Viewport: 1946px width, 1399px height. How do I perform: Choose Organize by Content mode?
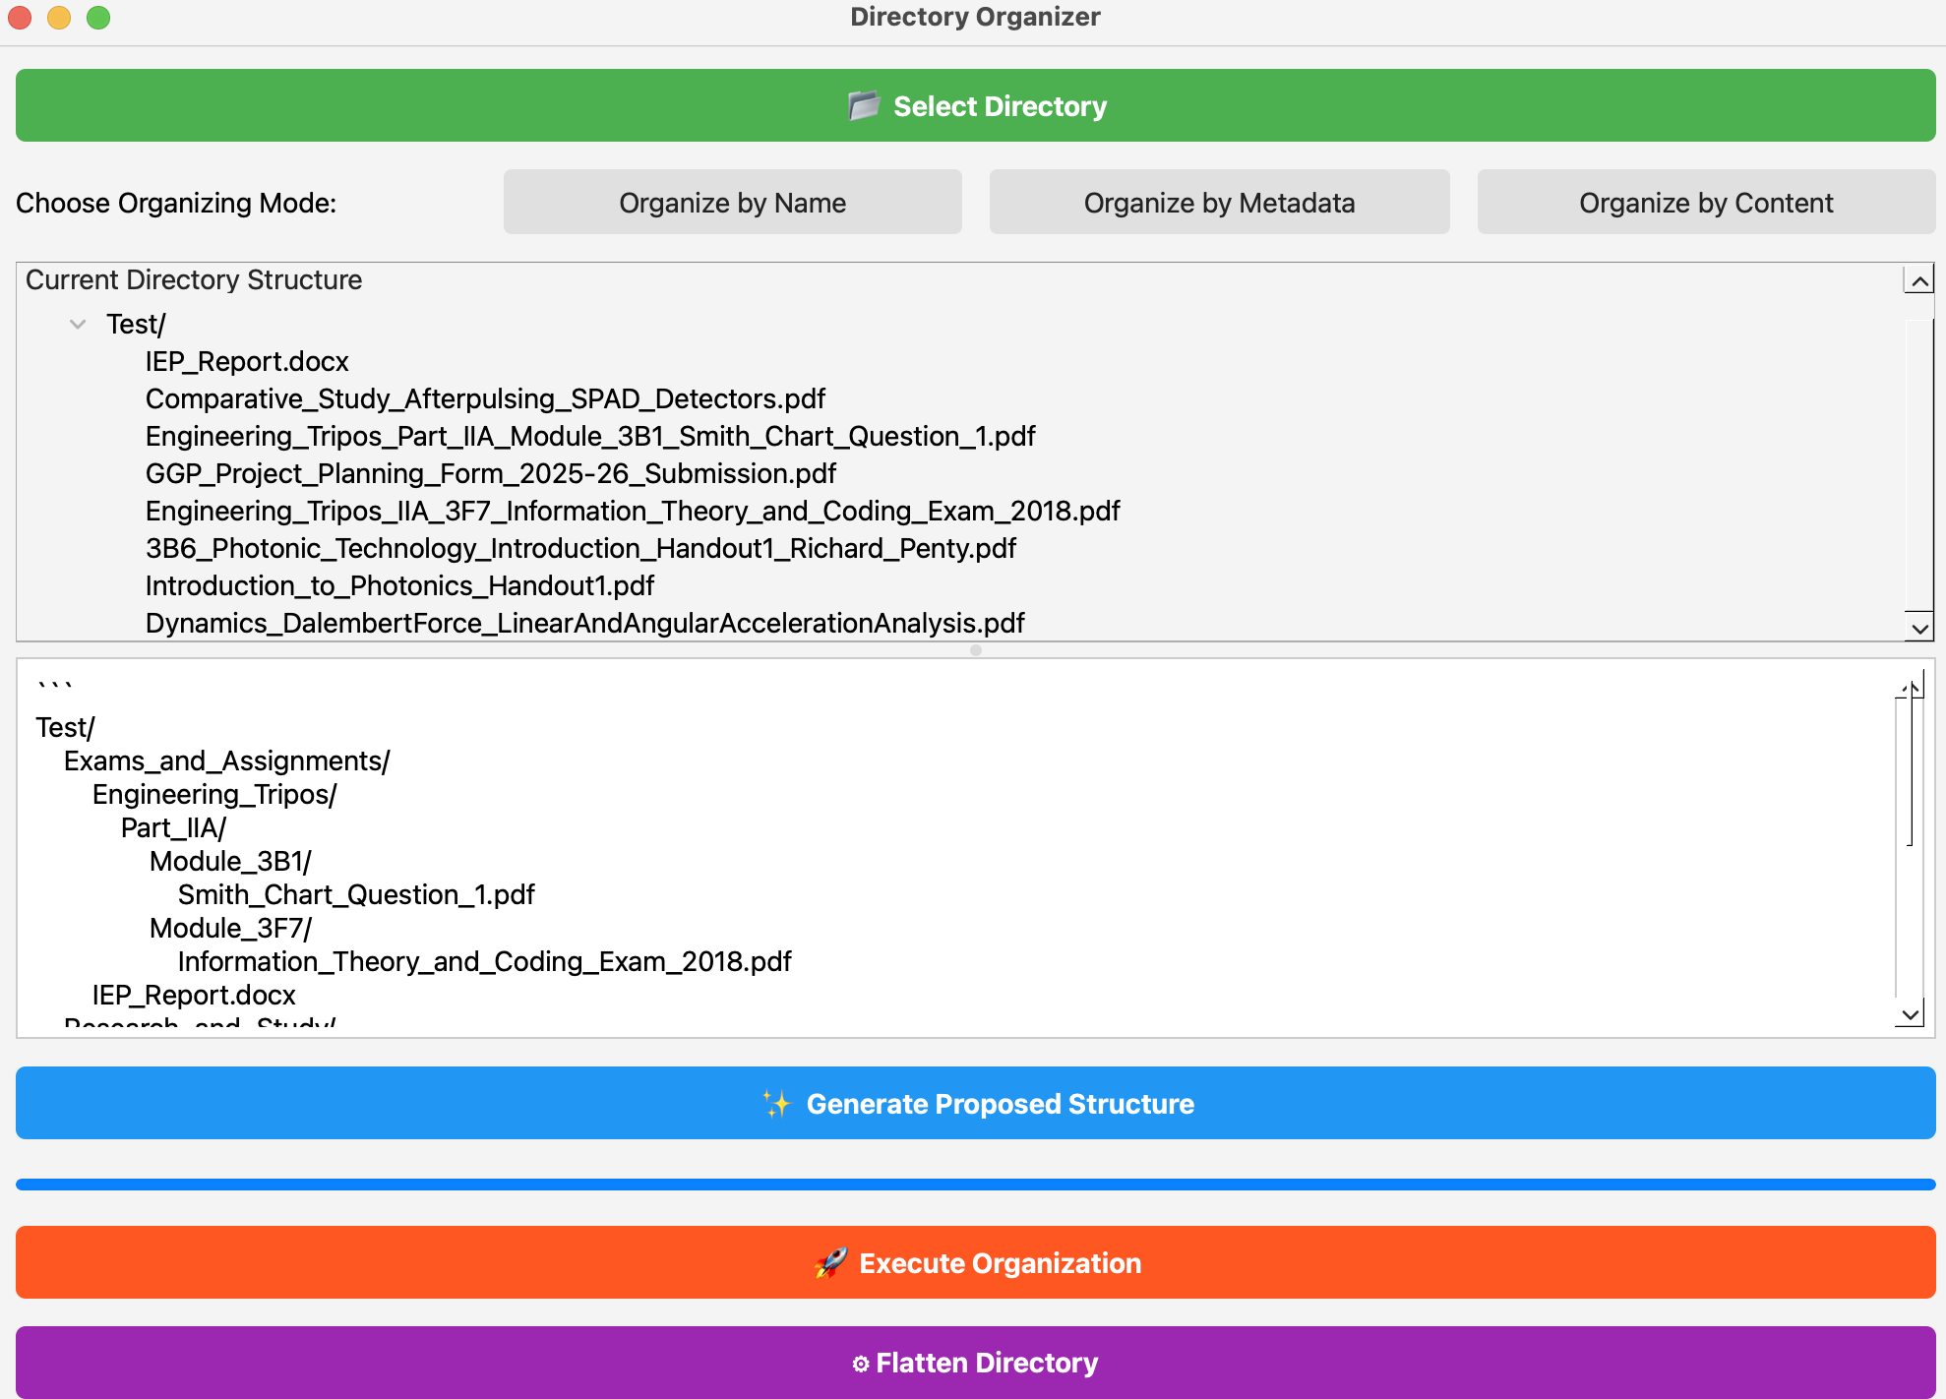[1705, 203]
